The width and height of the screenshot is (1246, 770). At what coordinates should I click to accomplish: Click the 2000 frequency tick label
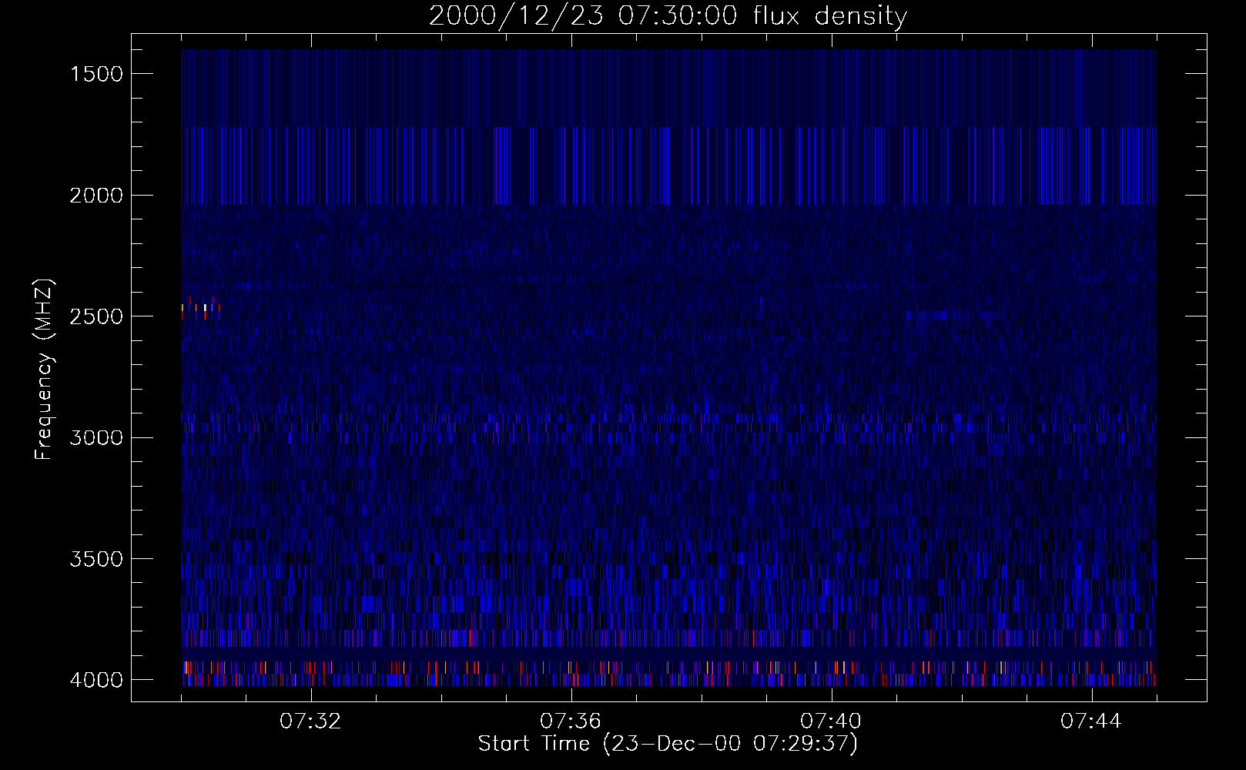point(96,196)
